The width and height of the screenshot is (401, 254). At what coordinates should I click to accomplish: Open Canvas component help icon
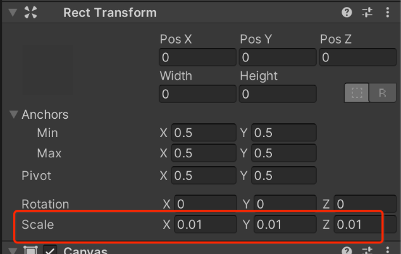point(347,250)
